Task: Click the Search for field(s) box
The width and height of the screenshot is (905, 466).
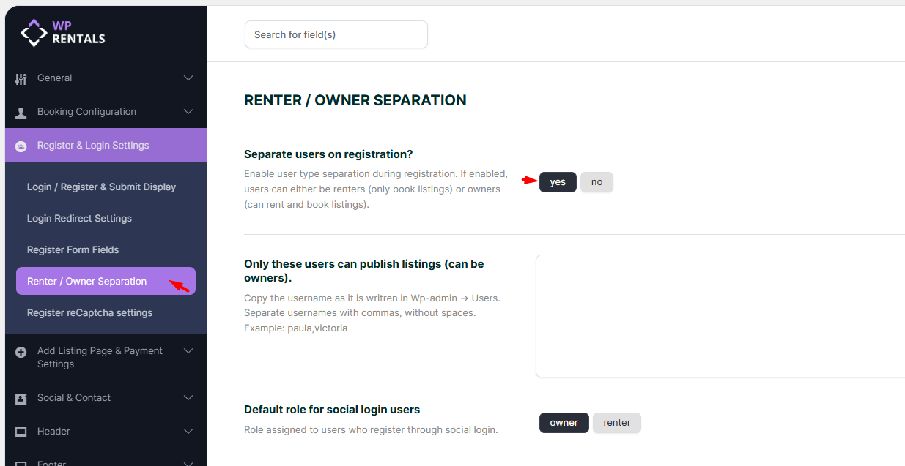Action: tap(336, 34)
